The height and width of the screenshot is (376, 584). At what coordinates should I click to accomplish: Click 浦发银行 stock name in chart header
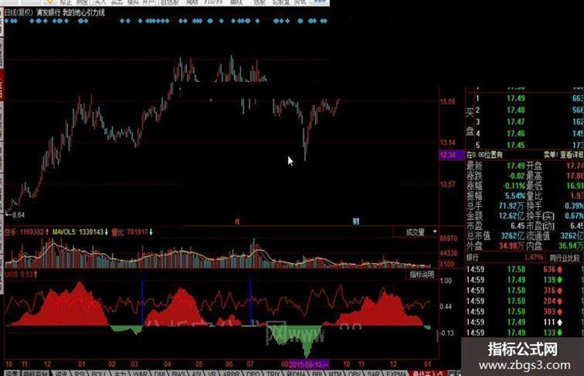(x=48, y=12)
